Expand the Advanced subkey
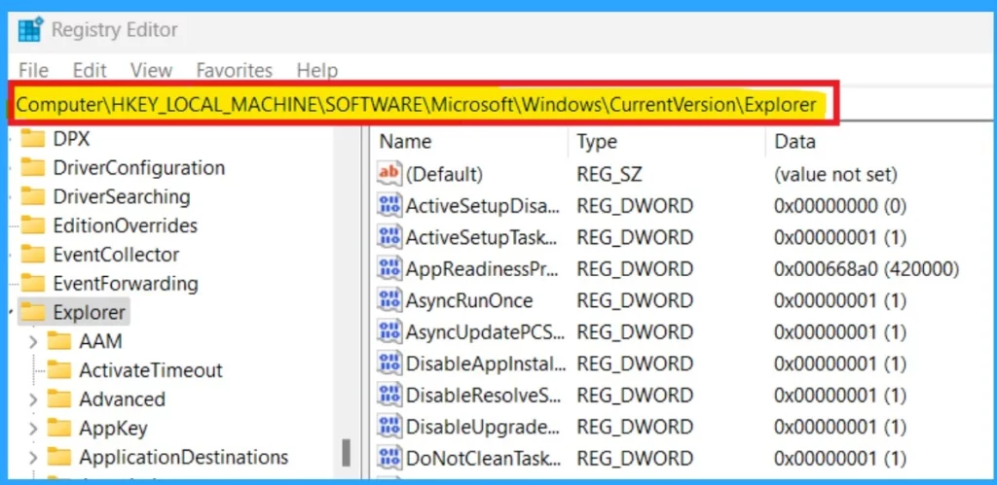997x485 pixels. (x=34, y=399)
